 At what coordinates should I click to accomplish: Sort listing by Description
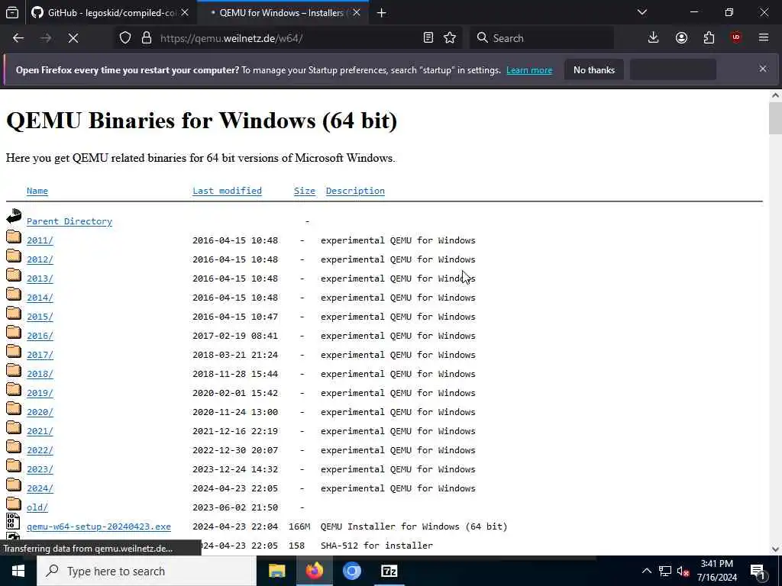click(x=355, y=191)
